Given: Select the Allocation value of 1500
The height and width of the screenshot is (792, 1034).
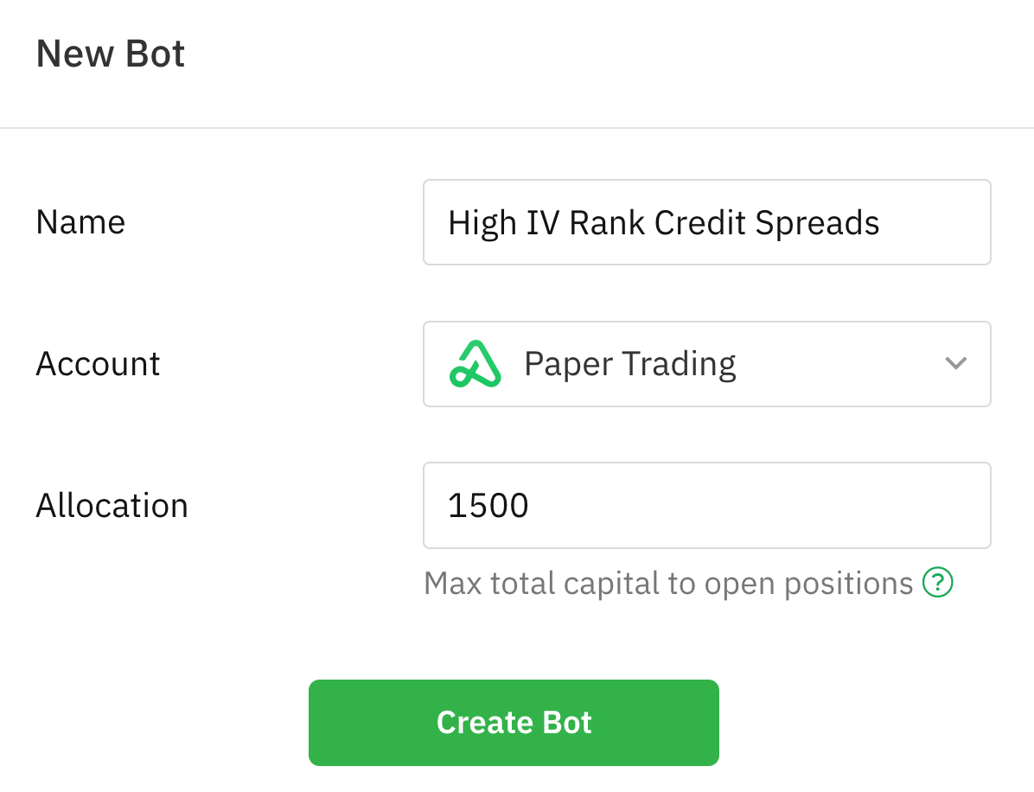Looking at the screenshot, I should pos(707,505).
